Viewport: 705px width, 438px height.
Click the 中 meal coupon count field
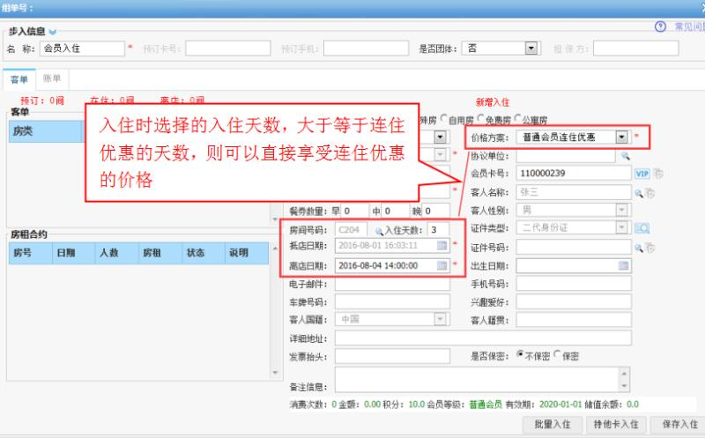[x=395, y=211]
